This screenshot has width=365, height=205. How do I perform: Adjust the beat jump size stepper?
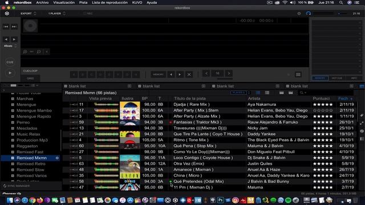click(15, 46)
